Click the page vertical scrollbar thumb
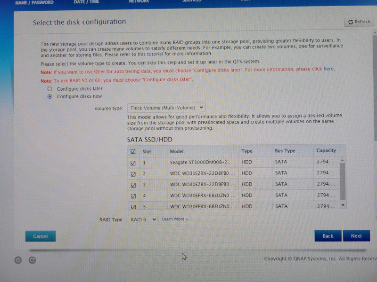 [375, 88]
